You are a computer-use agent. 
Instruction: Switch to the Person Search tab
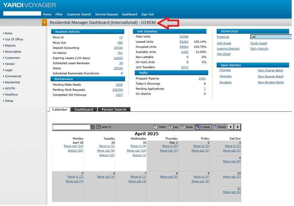(114, 109)
